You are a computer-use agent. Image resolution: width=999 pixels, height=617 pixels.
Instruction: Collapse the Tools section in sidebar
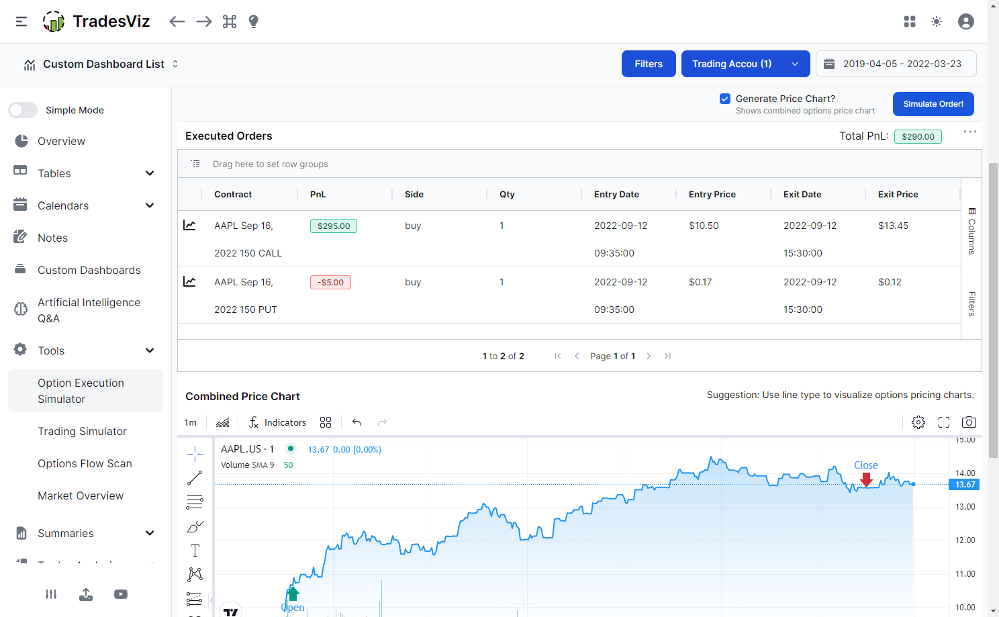point(149,350)
